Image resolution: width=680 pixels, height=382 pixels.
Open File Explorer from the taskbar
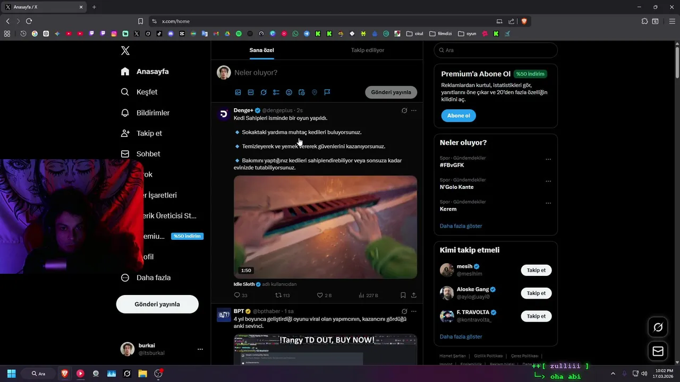coord(142,374)
